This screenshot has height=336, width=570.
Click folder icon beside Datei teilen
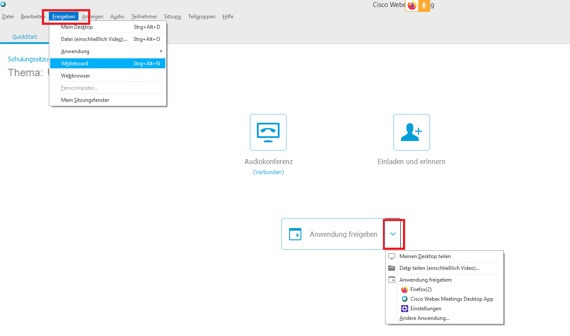(392, 268)
